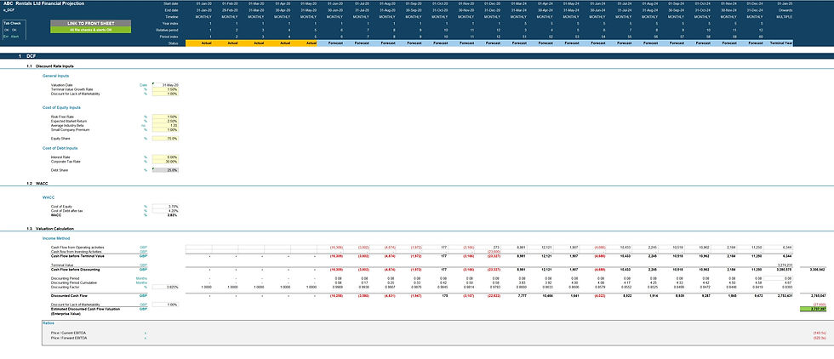Click the '1.3 Valuation Calculation' heading
Image resolution: width=834 pixels, height=359 pixels.
(50, 229)
